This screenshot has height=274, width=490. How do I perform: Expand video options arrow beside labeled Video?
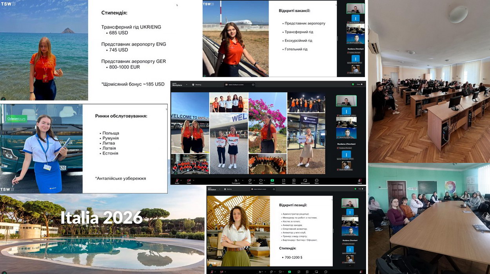194,180
